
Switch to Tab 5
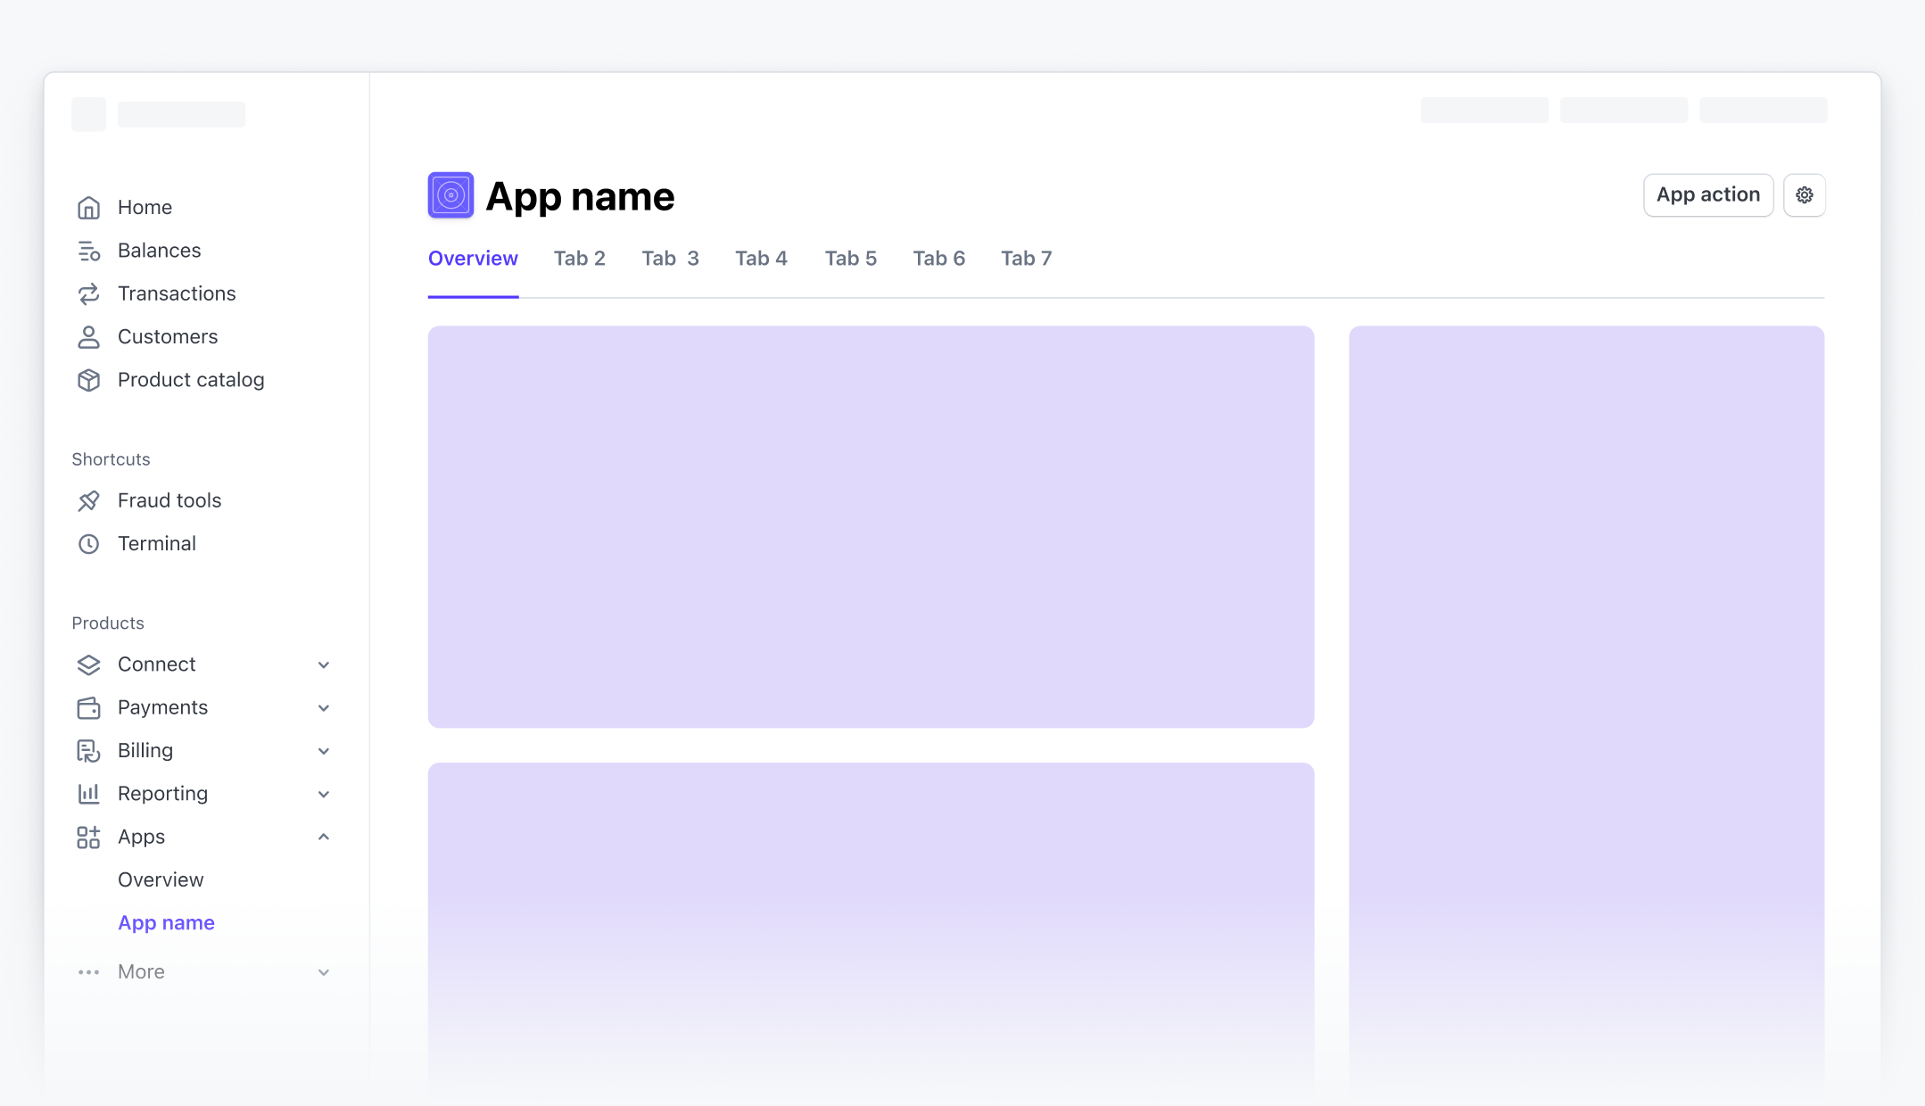point(851,259)
